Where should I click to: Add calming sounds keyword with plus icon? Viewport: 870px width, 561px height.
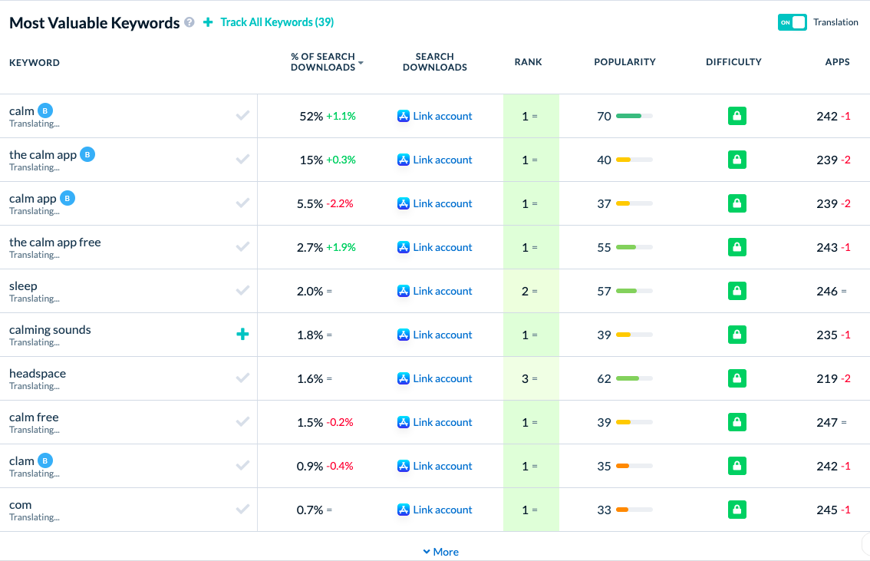coord(242,334)
